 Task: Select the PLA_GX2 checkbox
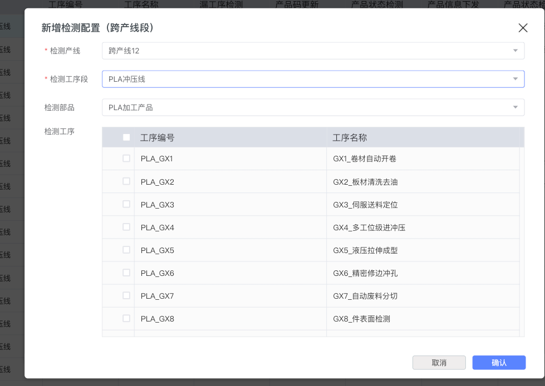[x=126, y=181]
